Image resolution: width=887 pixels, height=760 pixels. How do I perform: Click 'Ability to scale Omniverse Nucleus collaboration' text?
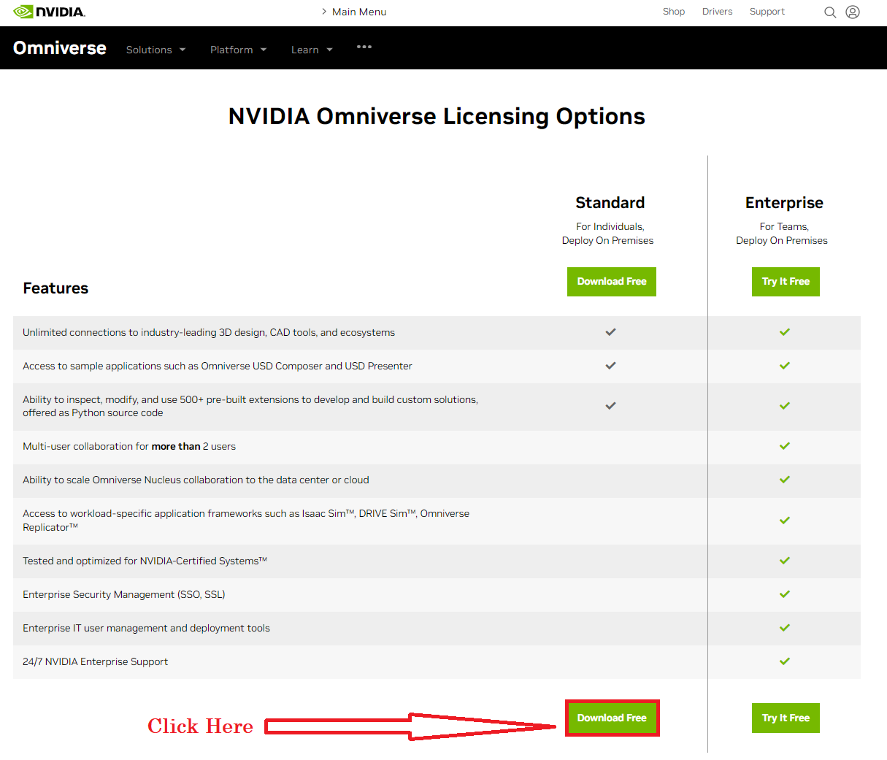196,480
